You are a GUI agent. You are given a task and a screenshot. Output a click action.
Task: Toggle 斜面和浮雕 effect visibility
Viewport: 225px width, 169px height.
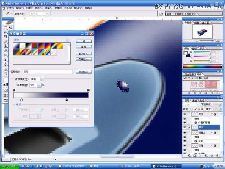(x=185, y=123)
